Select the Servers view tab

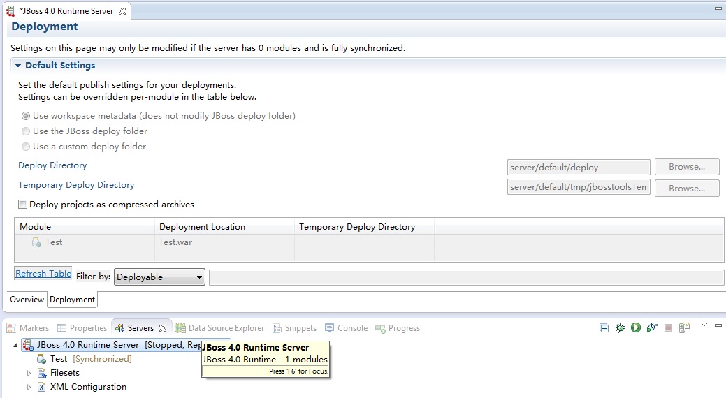(x=140, y=328)
